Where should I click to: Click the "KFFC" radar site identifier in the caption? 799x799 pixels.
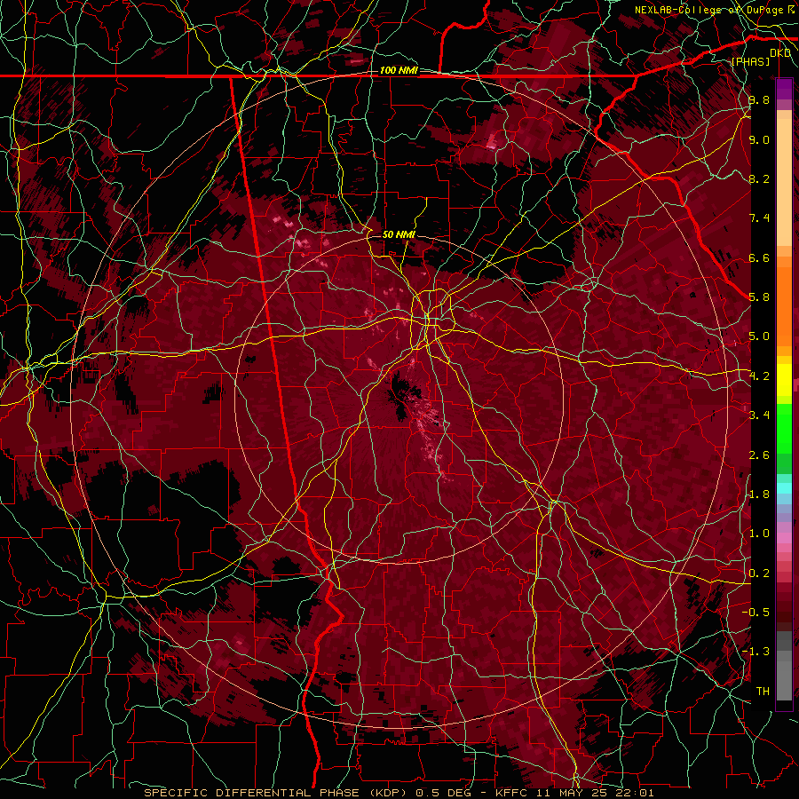[511, 793]
